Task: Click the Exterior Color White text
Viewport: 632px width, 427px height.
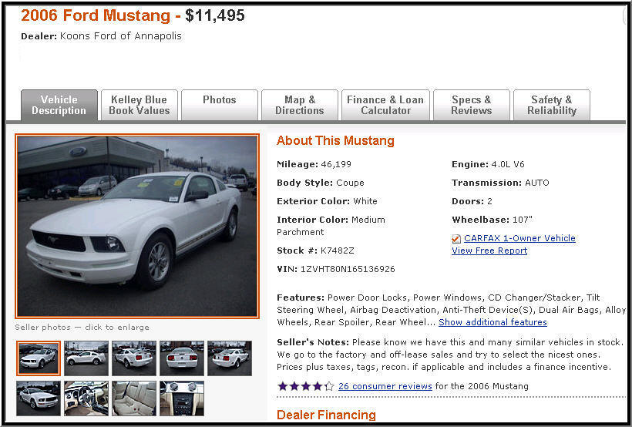Action: pos(327,201)
